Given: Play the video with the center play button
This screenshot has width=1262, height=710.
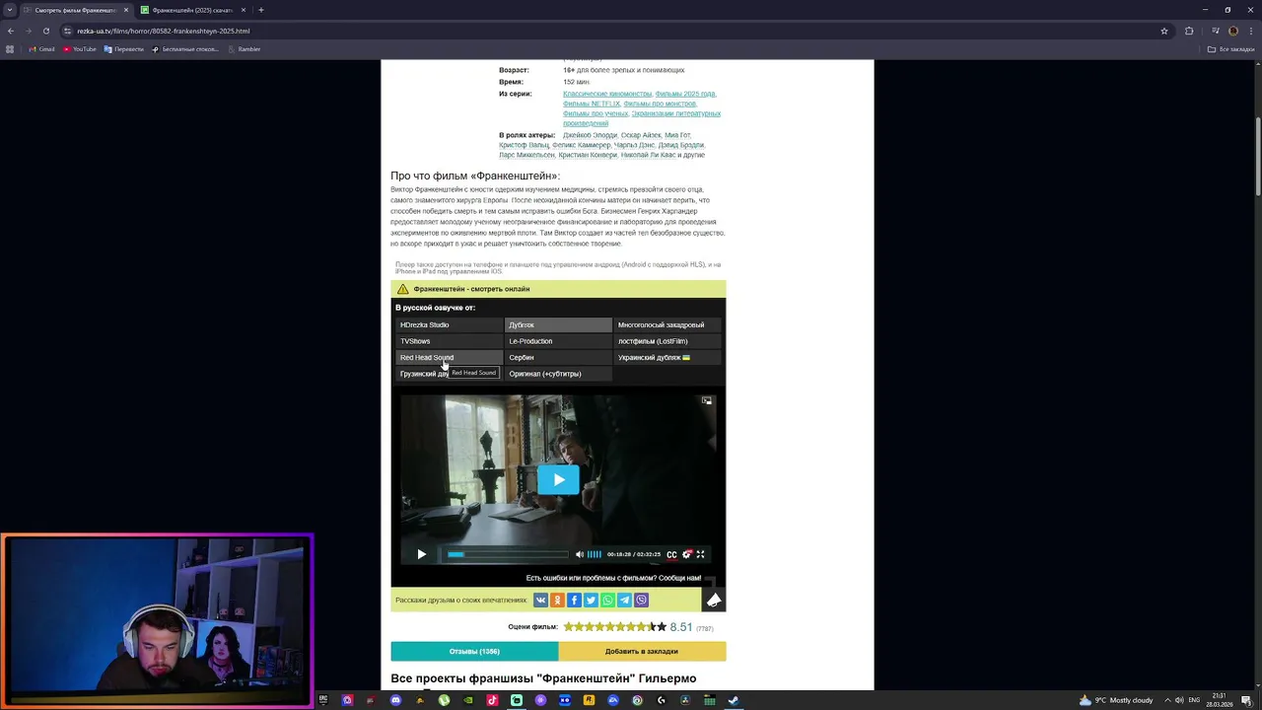Looking at the screenshot, I should click(x=558, y=479).
